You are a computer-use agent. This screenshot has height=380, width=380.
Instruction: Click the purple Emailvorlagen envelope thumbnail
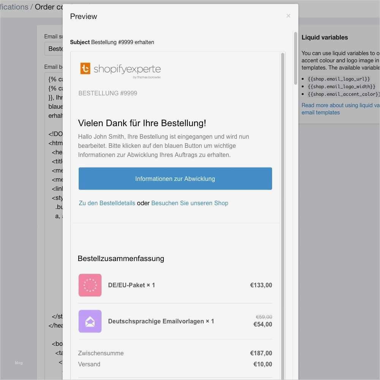pos(90,321)
